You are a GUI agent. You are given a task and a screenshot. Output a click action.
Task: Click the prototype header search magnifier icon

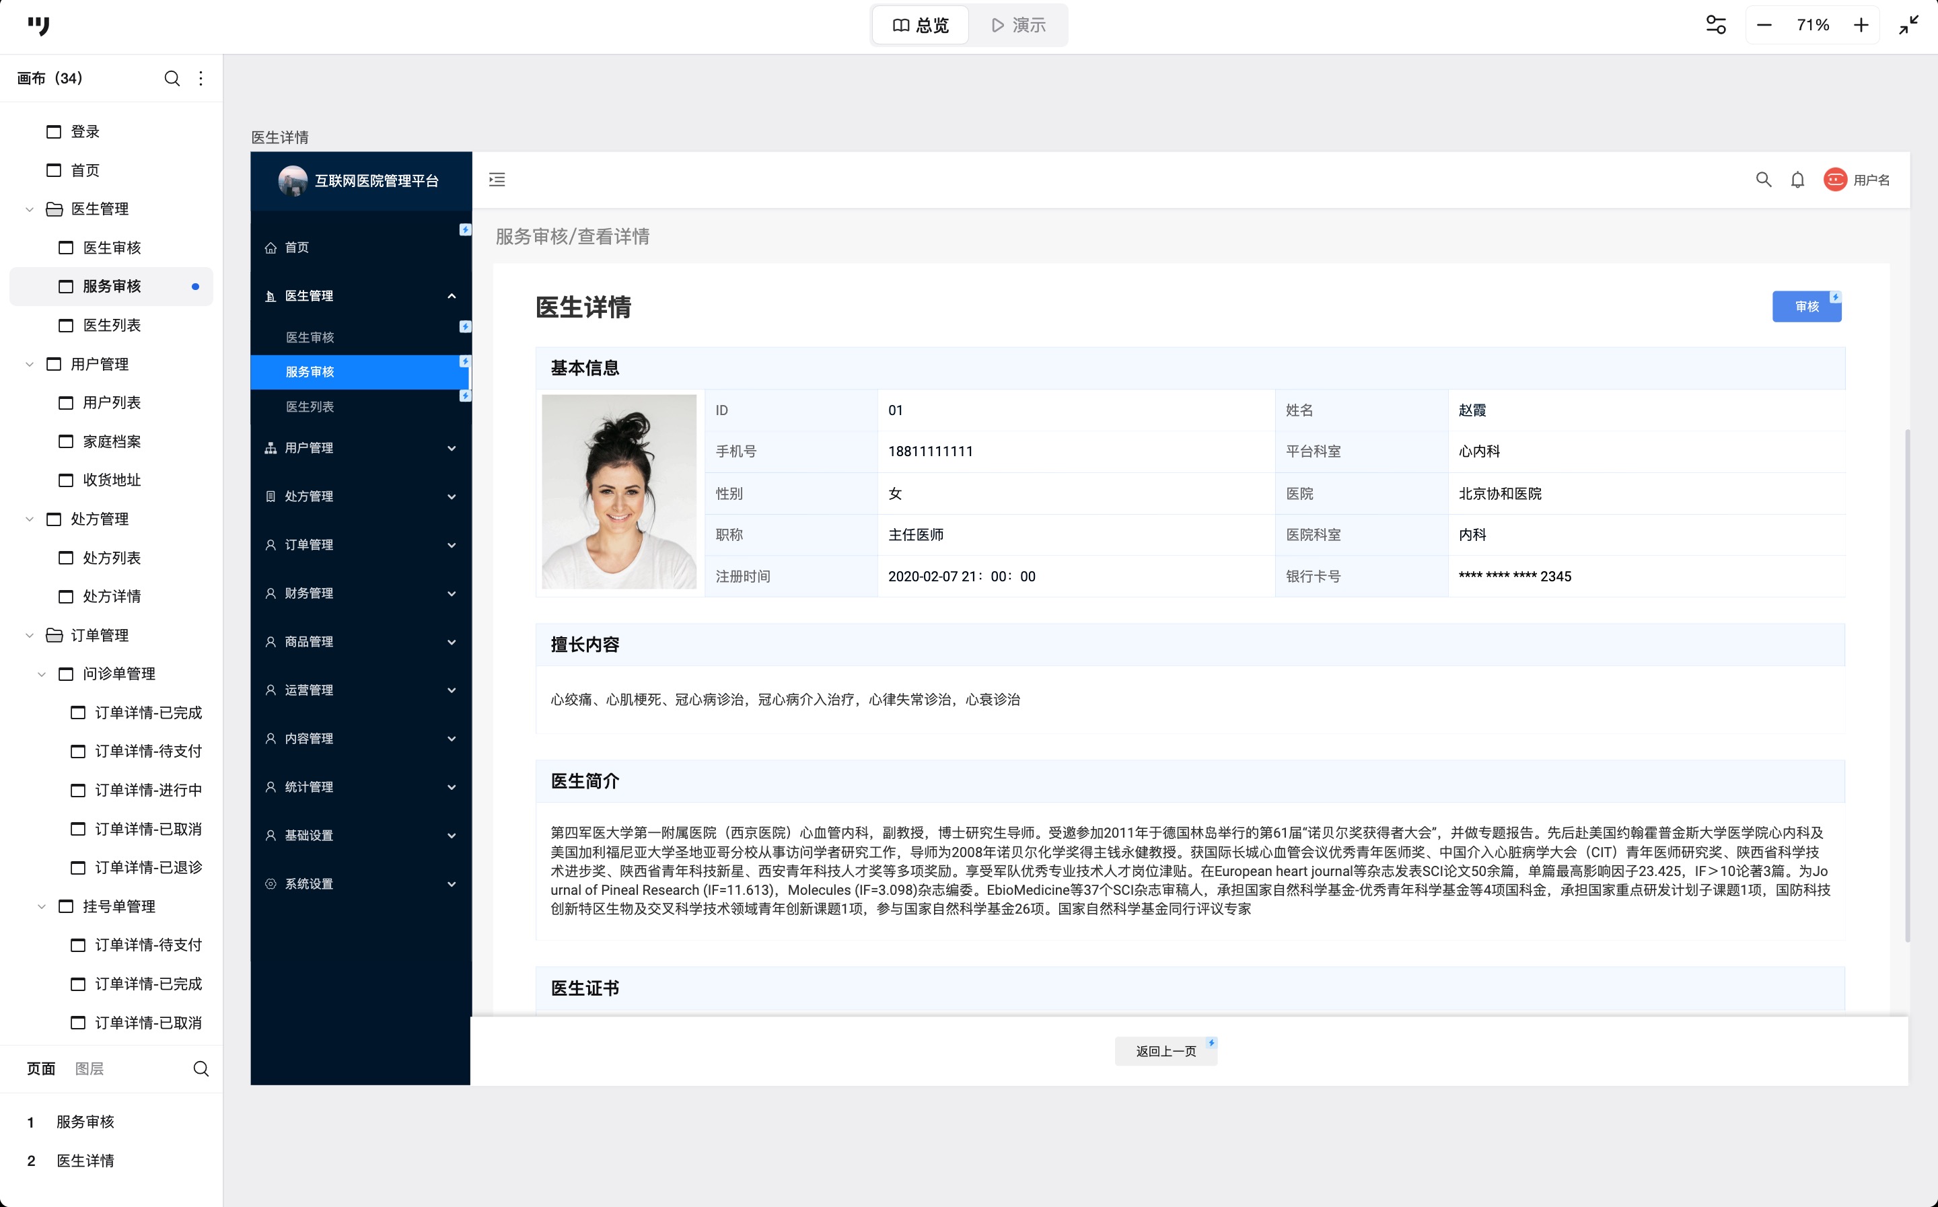click(x=1763, y=180)
